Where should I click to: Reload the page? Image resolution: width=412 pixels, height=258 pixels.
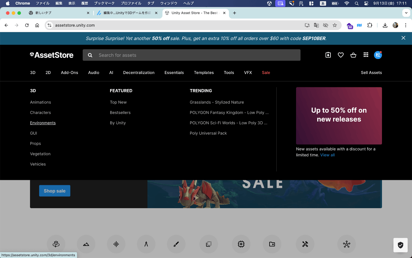click(x=27, y=25)
